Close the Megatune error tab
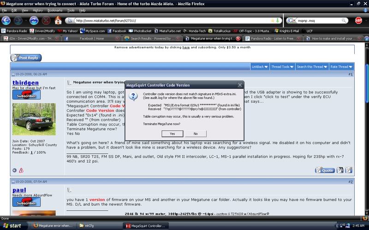The image size is (369, 230). coord(238,39)
